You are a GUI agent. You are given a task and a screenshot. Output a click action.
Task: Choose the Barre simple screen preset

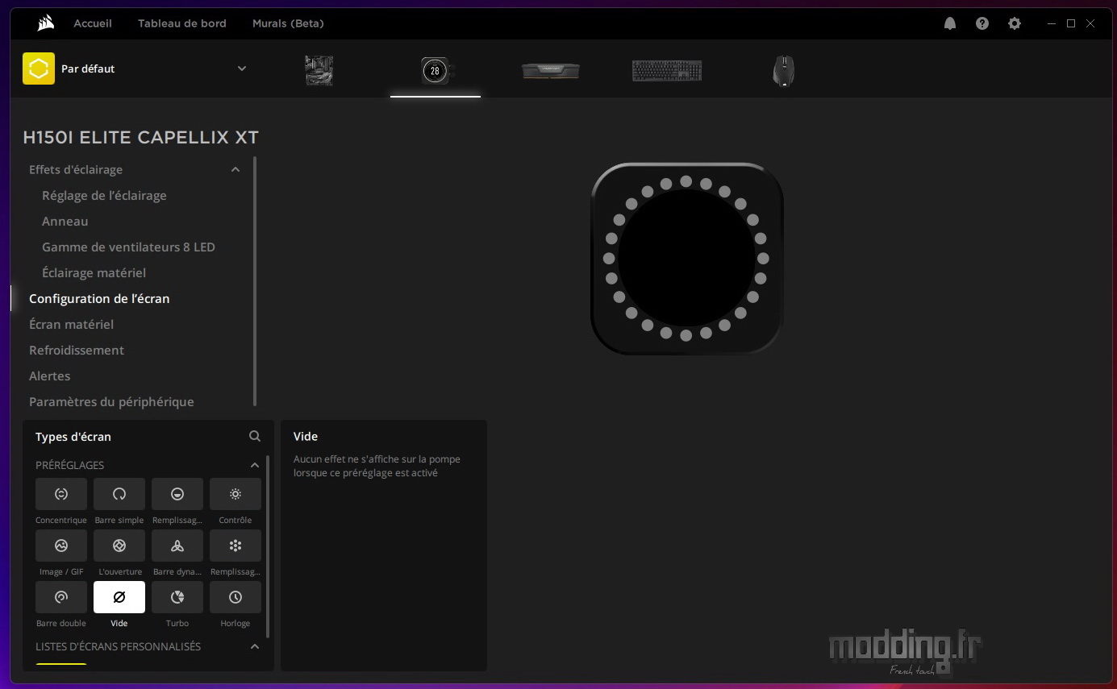[119, 494]
